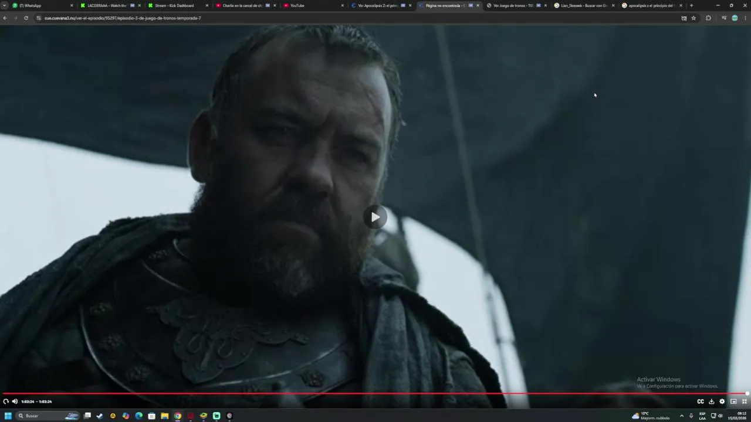Open the OBS Studio taskbar icon

tap(229, 416)
